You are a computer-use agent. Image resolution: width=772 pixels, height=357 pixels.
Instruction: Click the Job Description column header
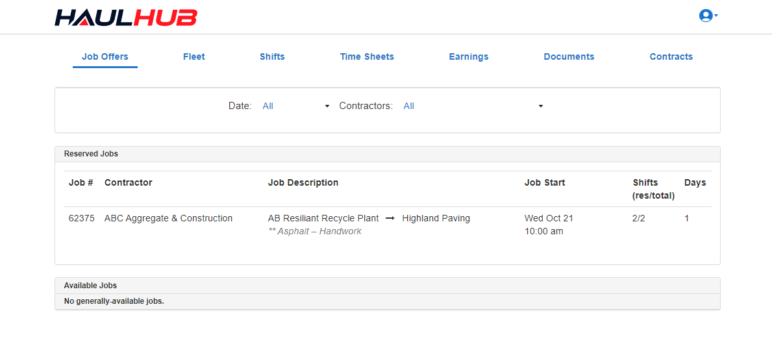tap(303, 182)
